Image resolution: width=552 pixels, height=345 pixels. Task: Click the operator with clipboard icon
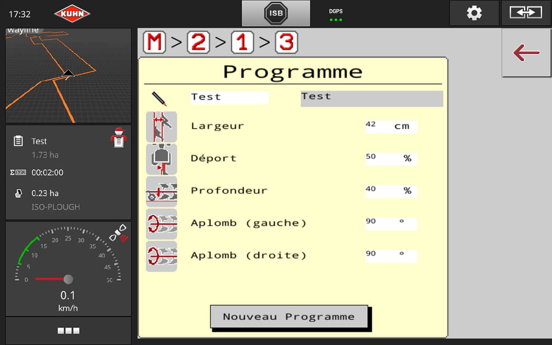click(119, 138)
